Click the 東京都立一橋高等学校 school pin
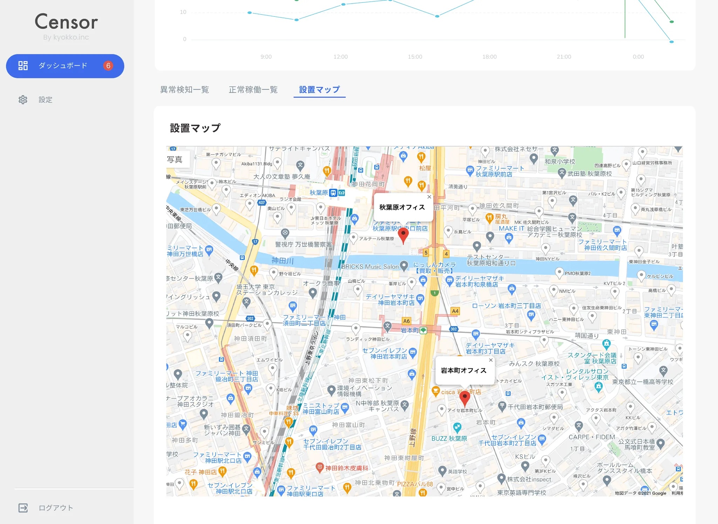 click(663, 370)
